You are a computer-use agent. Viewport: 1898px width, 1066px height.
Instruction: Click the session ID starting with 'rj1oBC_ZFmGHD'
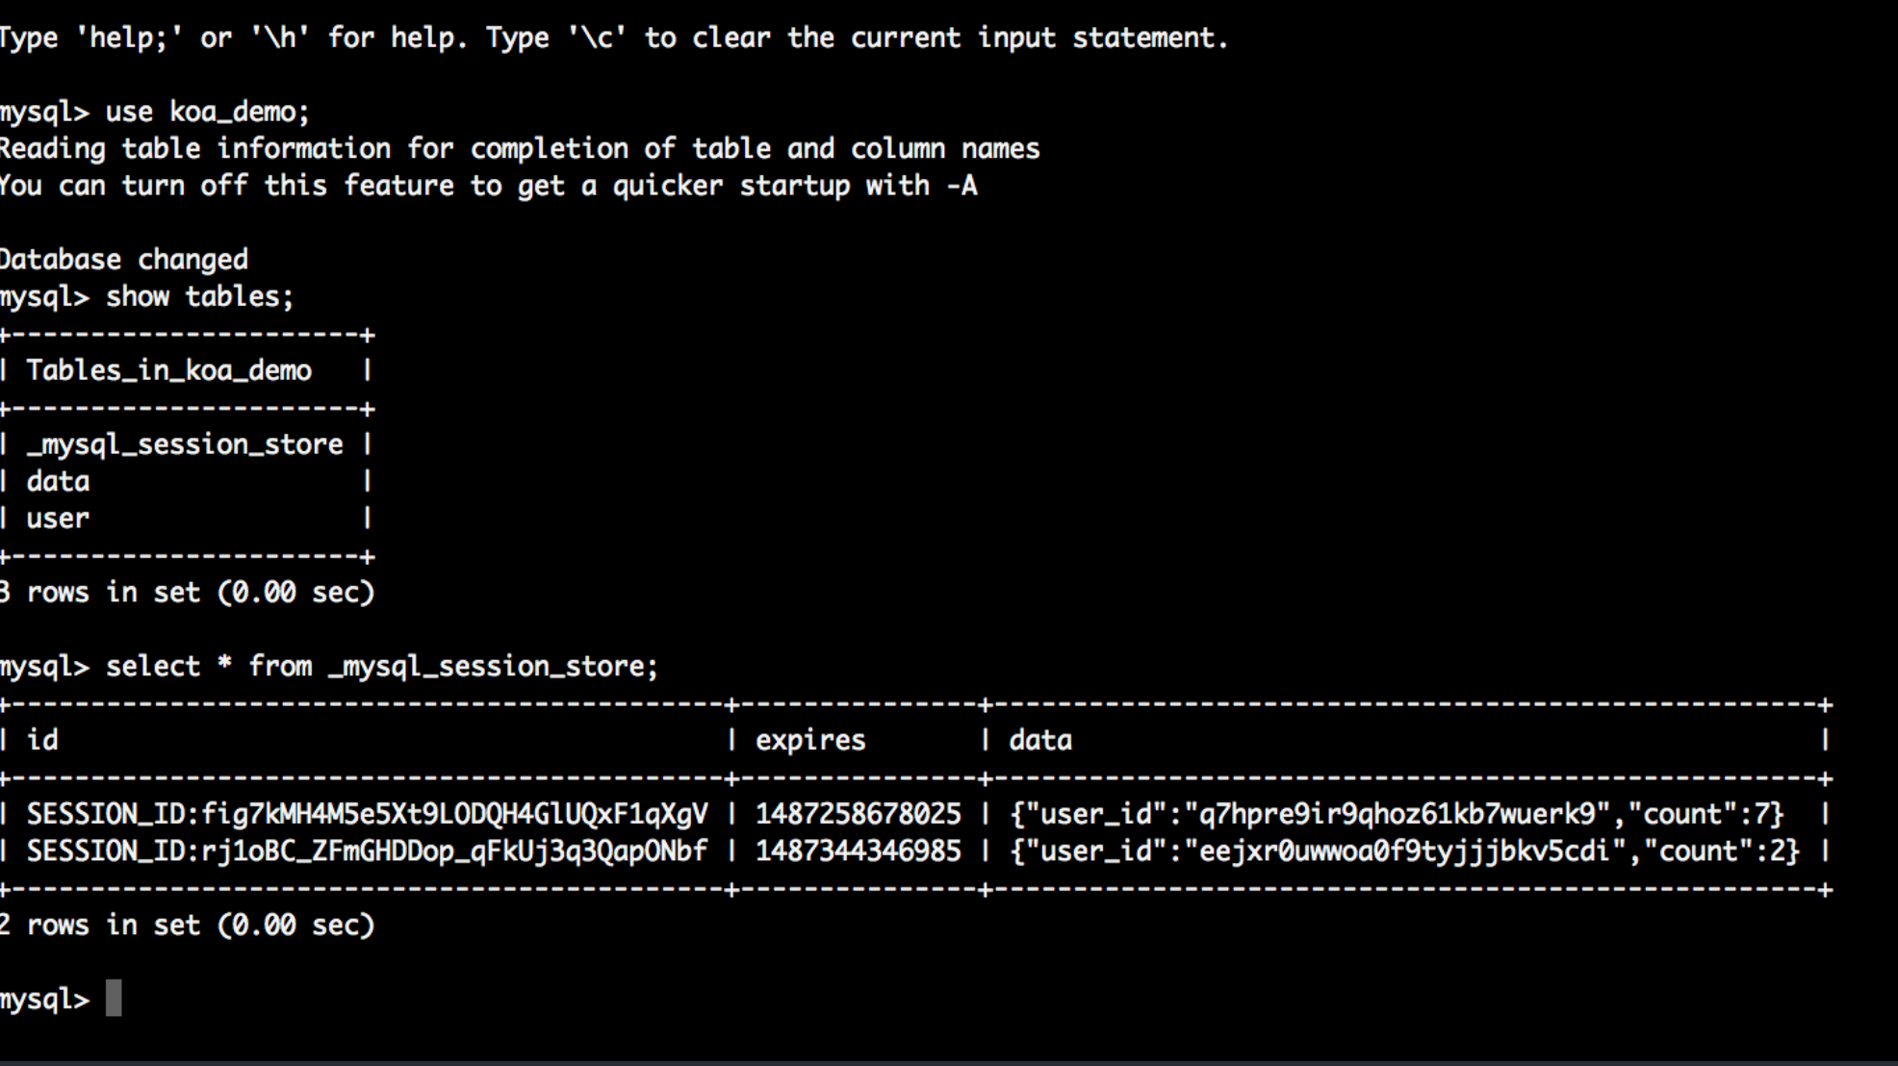click(367, 851)
